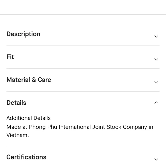166x166 pixels.
Task: Click the word 'Additional' in the subheading
Action: tap(19, 118)
